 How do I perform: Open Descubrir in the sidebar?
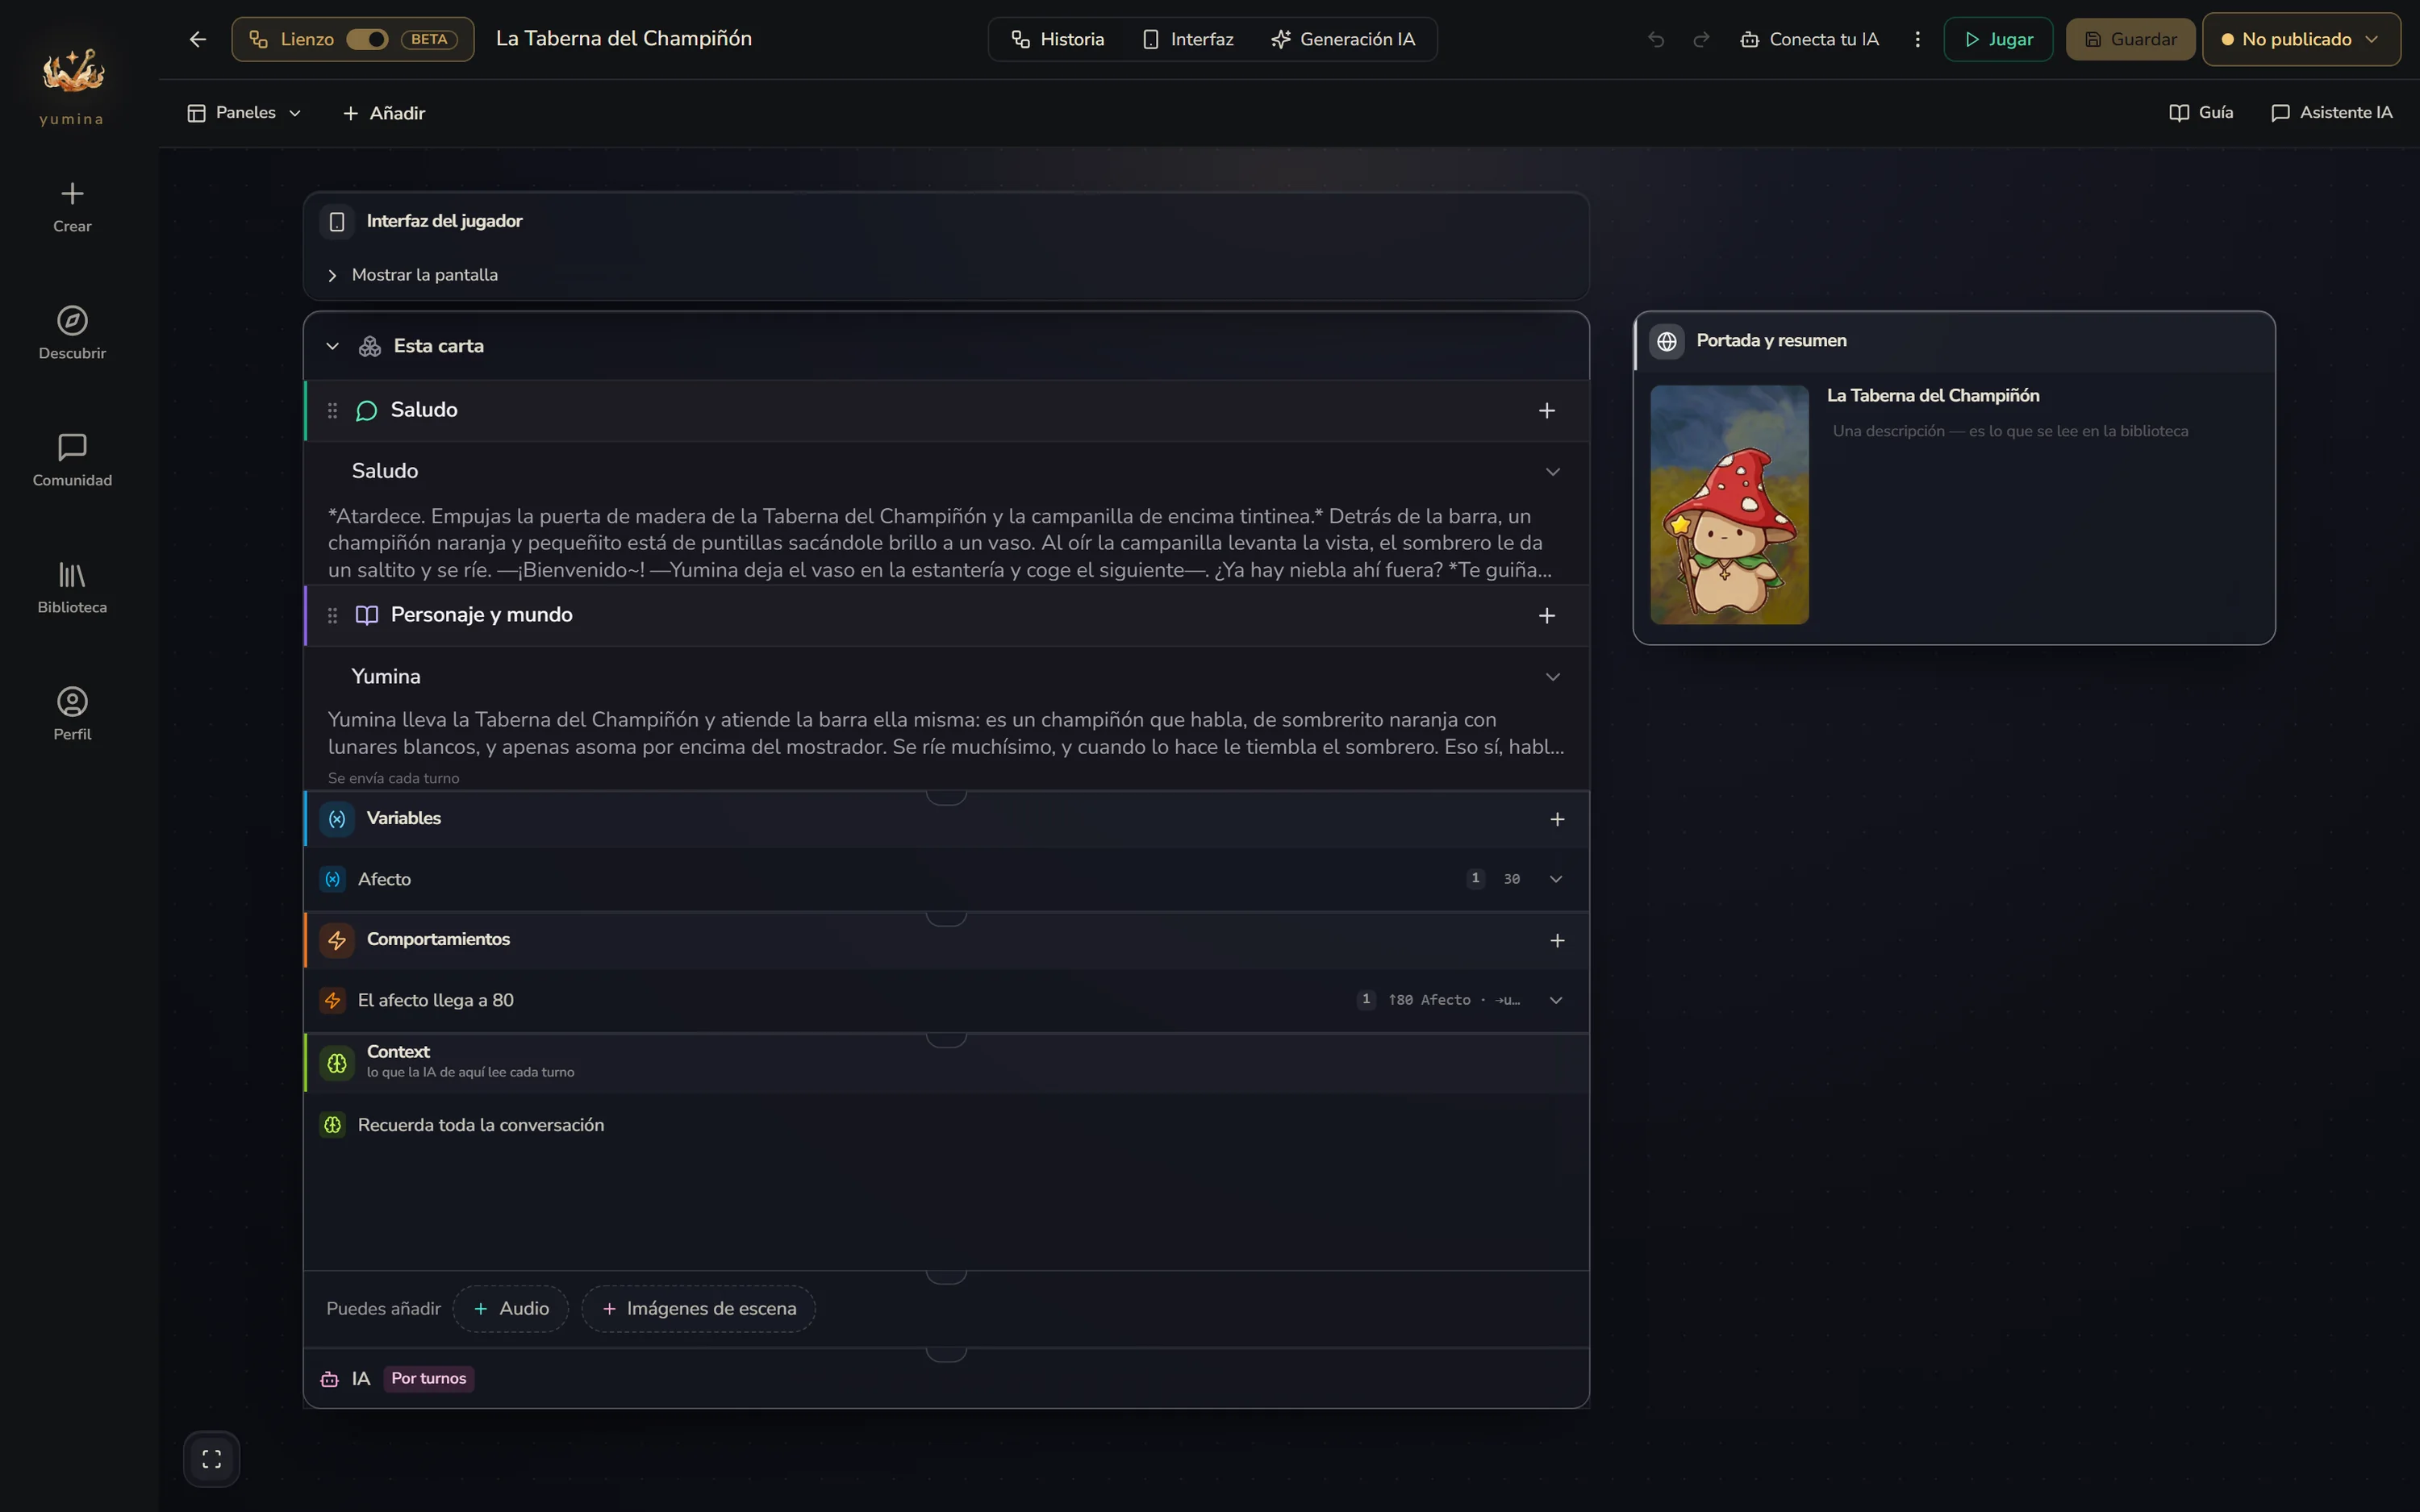coord(72,333)
